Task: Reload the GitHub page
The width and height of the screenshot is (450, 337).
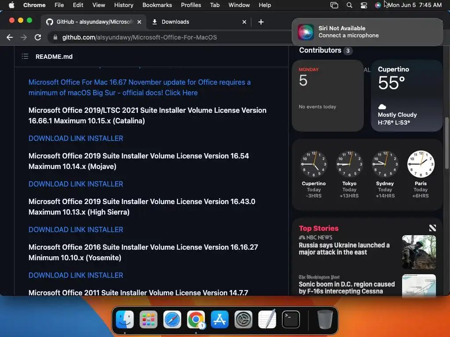Action: (x=38, y=37)
